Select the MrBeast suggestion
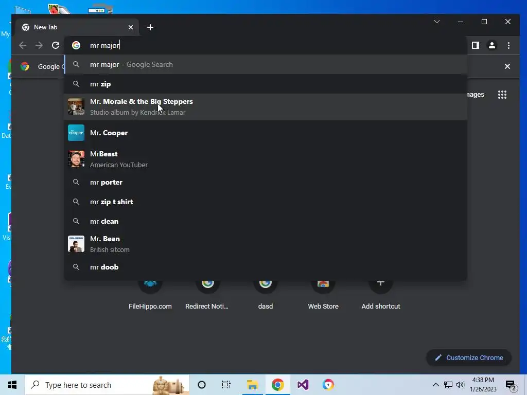This screenshot has height=395, width=527. pos(266,159)
